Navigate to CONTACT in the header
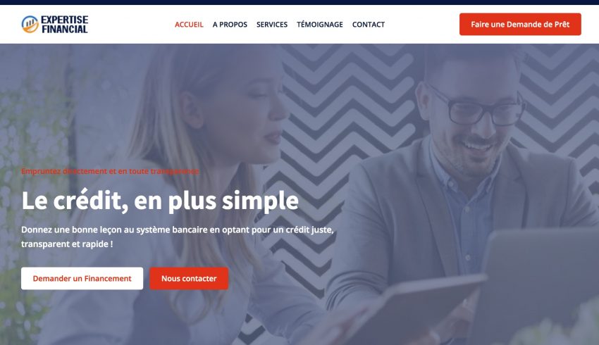Screen dimensions: 599x345 pos(369,25)
